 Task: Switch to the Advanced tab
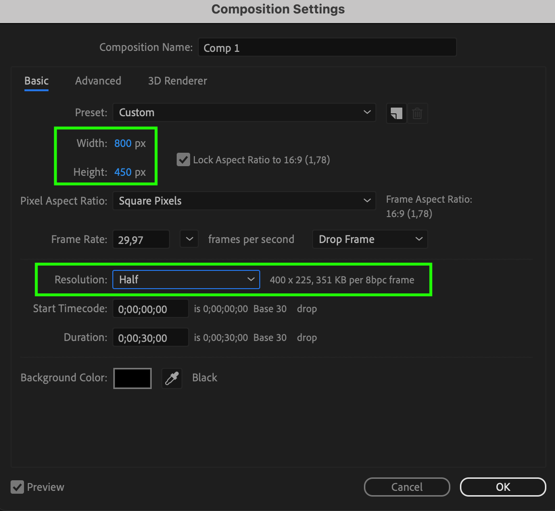98,81
